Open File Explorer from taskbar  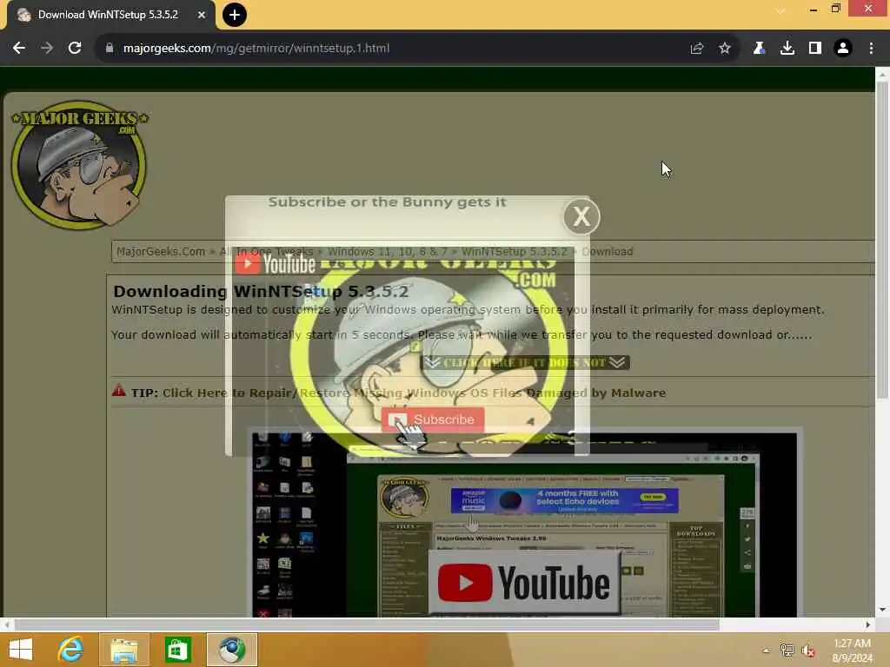(x=124, y=650)
